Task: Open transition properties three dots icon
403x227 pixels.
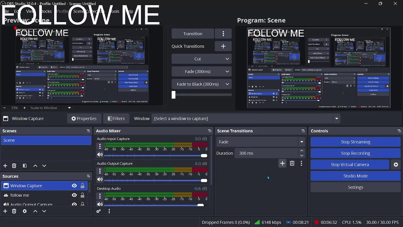Action: click(x=301, y=163)
